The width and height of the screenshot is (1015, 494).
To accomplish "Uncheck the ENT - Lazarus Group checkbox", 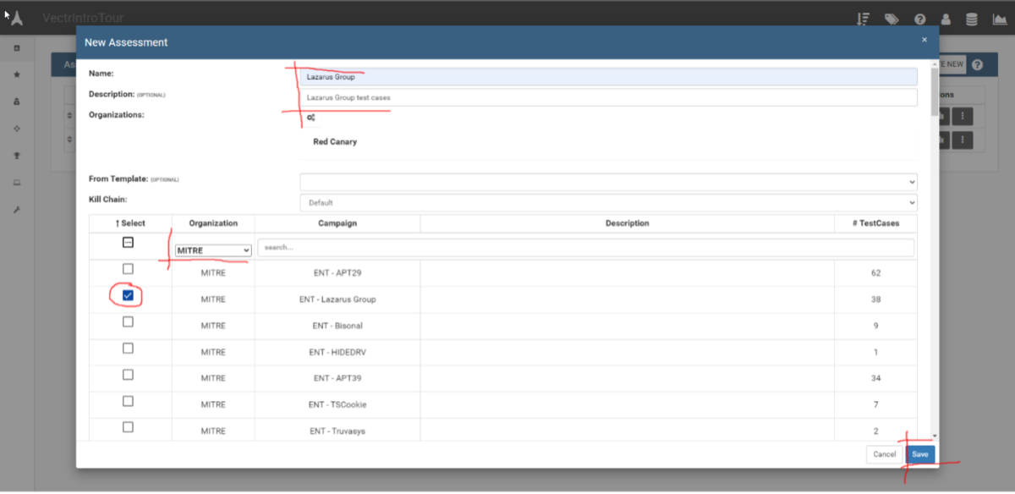I will [x=129, y=294].
